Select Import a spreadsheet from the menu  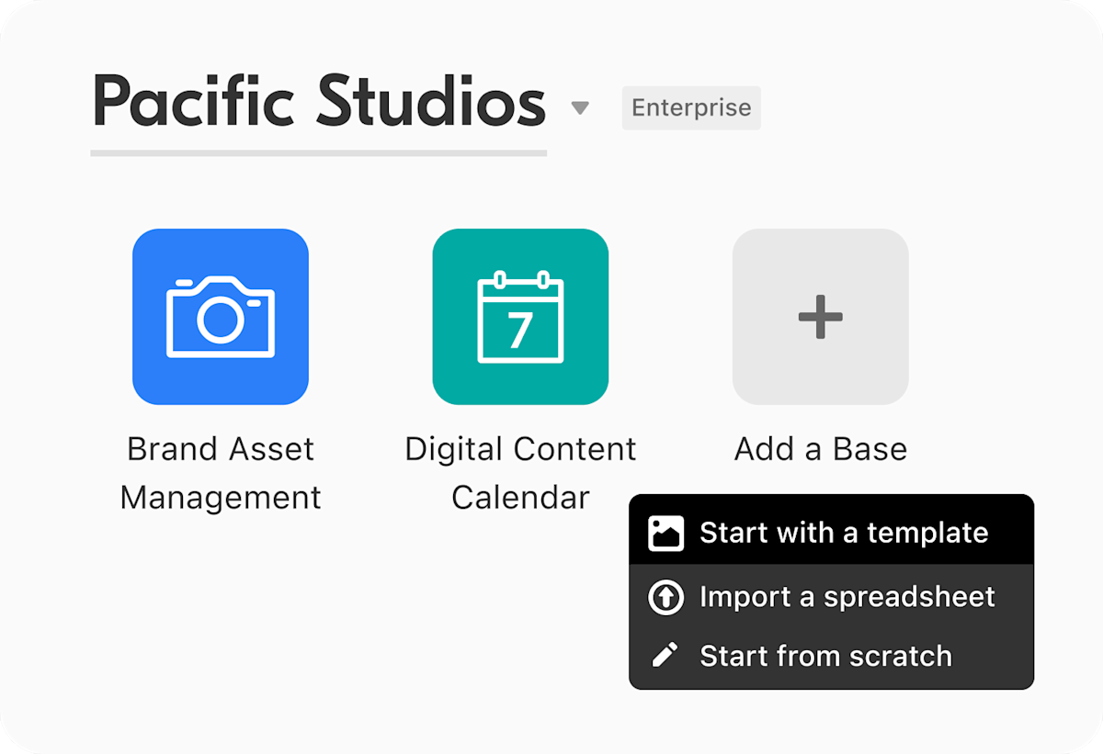tap(847, 596)
